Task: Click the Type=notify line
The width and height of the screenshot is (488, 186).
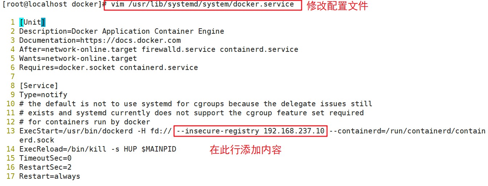Action: (x=43, y=95)
